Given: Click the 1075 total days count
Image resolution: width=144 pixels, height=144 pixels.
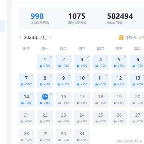Looking at the screenshot, I should click(x=77, y=16).
